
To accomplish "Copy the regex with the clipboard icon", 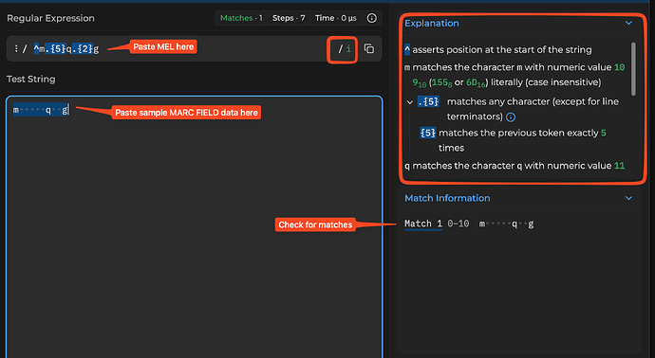I will point(369,48).
